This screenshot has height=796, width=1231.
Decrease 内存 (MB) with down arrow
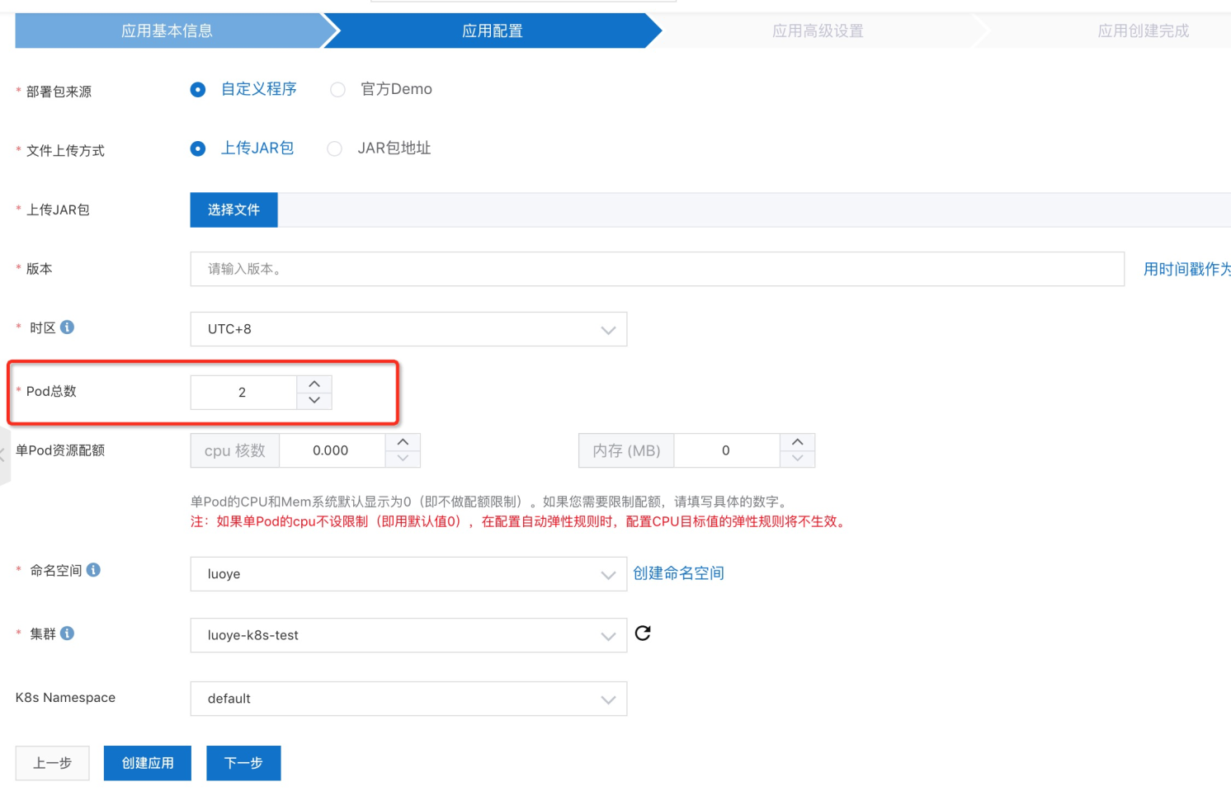point(797,459)
